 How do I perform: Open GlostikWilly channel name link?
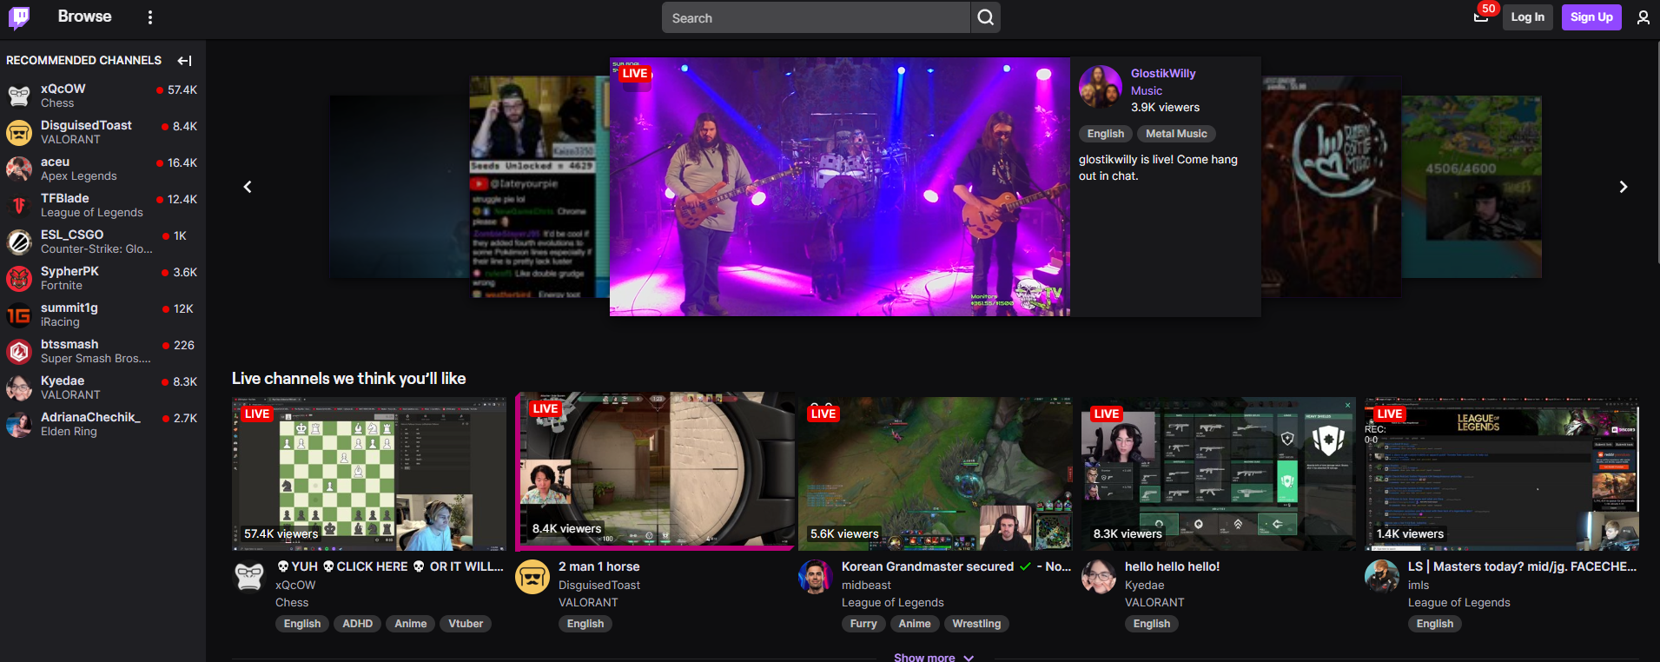pyautogui.click(x=1163, y=74)
